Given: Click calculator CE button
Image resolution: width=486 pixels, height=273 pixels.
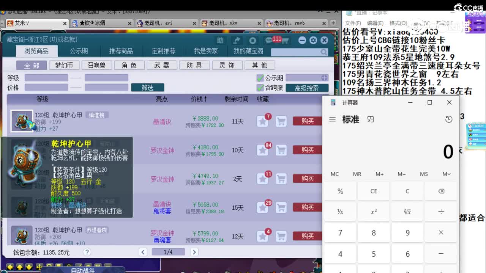Looking at the screenshot, I should (374, 191).
